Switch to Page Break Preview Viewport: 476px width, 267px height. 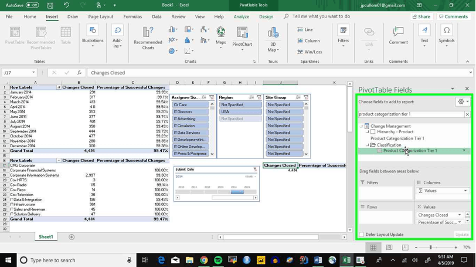(405, 248)
